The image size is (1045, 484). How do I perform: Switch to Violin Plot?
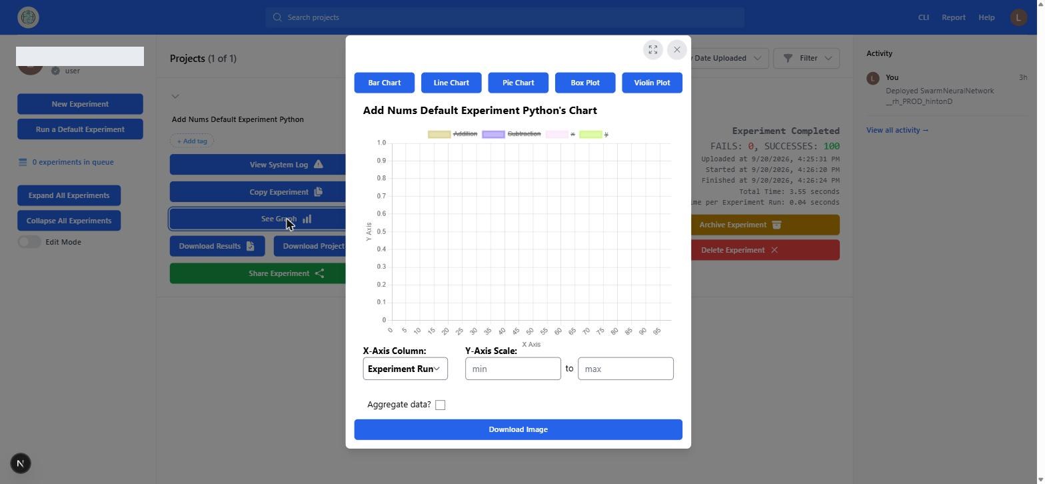(652, 83)
